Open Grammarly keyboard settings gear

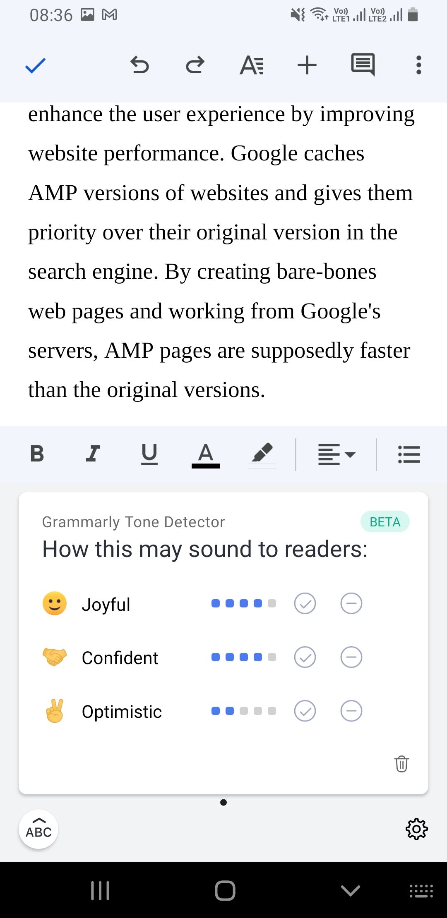pos(416,829)
